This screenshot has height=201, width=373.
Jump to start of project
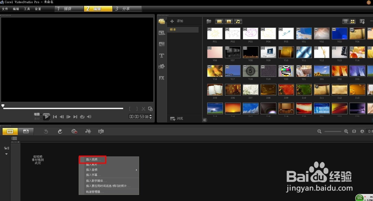click(55, 117)
